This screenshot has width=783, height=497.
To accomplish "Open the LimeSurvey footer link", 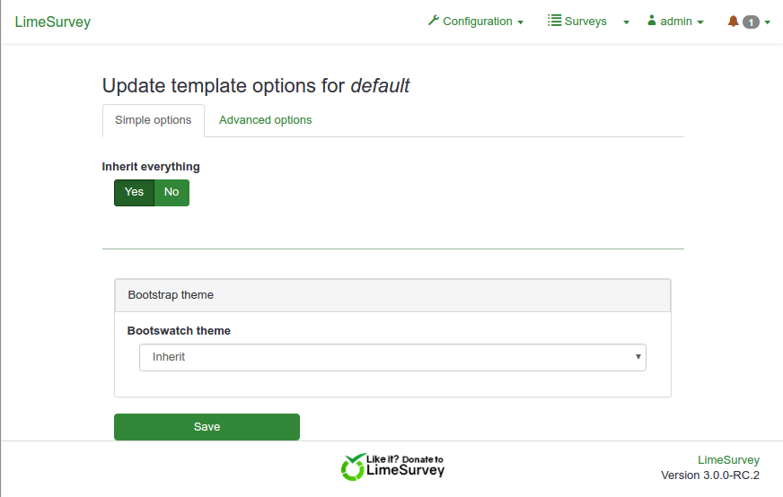I will [728, 460].
